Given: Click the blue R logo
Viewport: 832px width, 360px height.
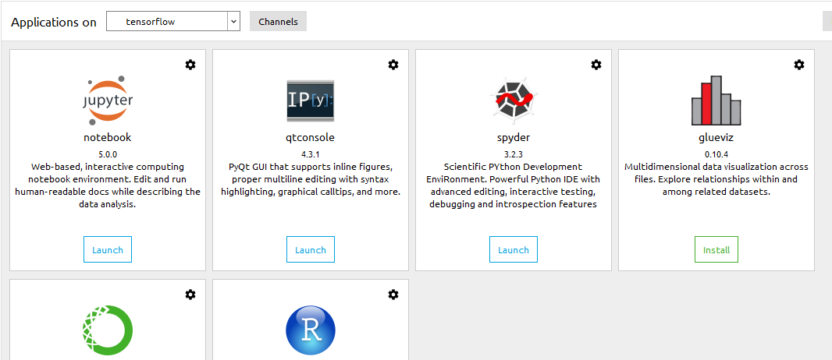Looking at the screenshot, I should 311,330.
